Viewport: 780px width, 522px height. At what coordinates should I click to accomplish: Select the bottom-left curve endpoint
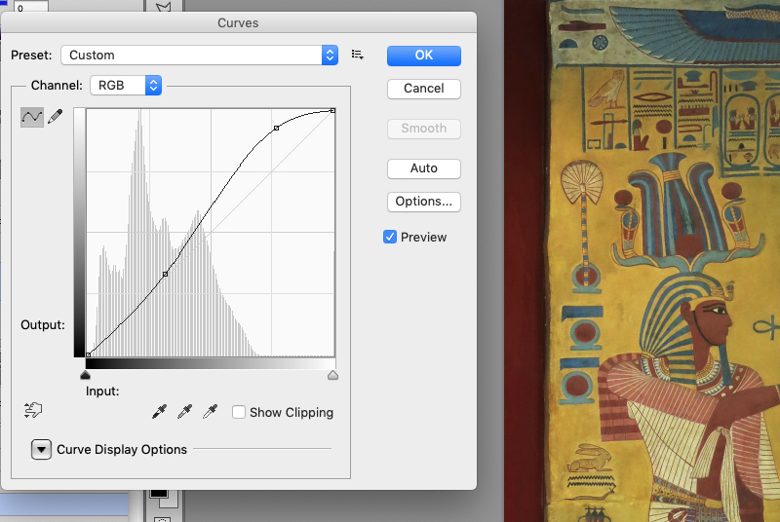point(88,354)
